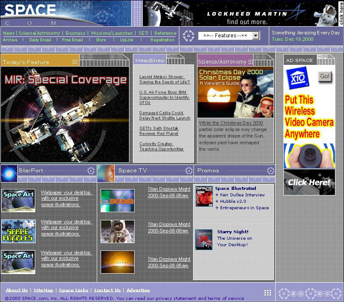The image size is (344, 302).
Task: Open the Advertise footer link
Action: click(x=138, y=290)
